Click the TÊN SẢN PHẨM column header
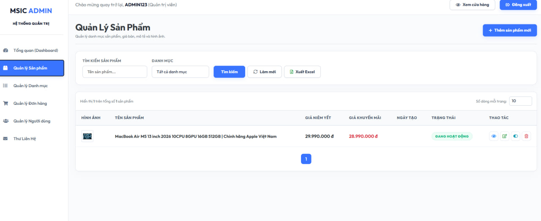Image resolution: width=541 pixels, height=221 pixels. [x=129, y=118]
